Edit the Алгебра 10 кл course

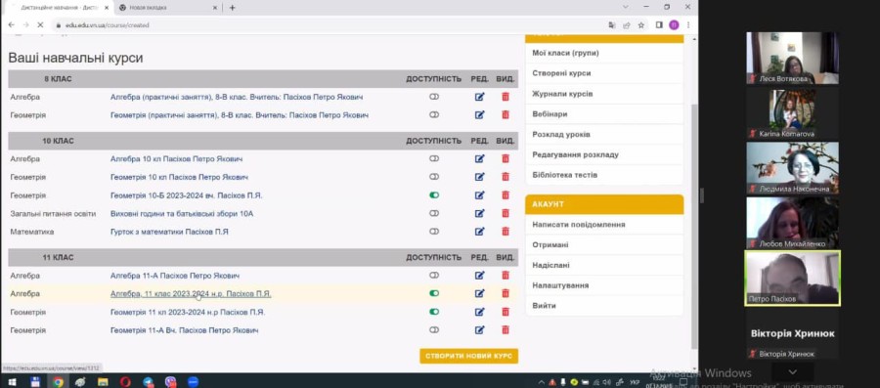tap(479, 158)
